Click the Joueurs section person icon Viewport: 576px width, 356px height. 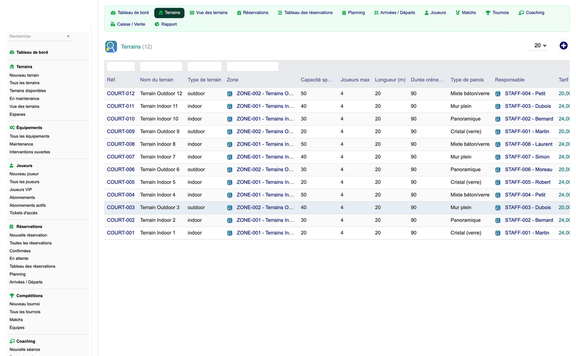[12, 166]
